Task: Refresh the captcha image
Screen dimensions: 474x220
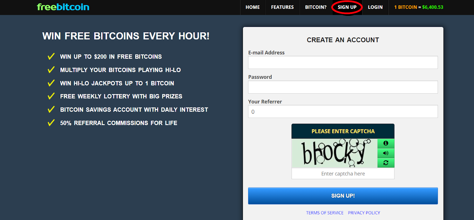Action: pos(386,163)
